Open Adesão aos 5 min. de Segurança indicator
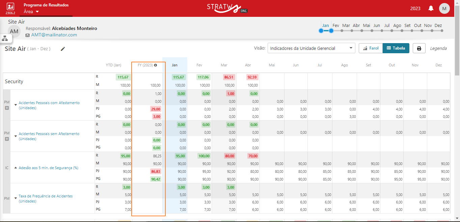This screenshot has width=460, height=222. click(x=49, y=167)
